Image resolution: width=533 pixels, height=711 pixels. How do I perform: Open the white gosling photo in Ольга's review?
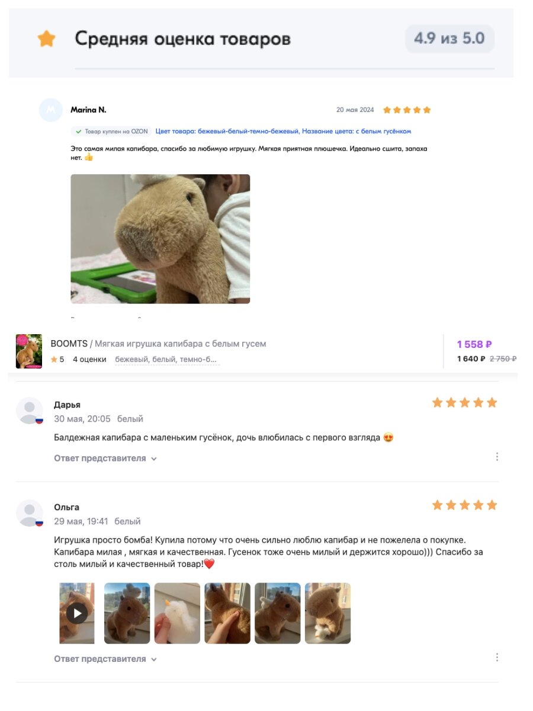[177, 613]
